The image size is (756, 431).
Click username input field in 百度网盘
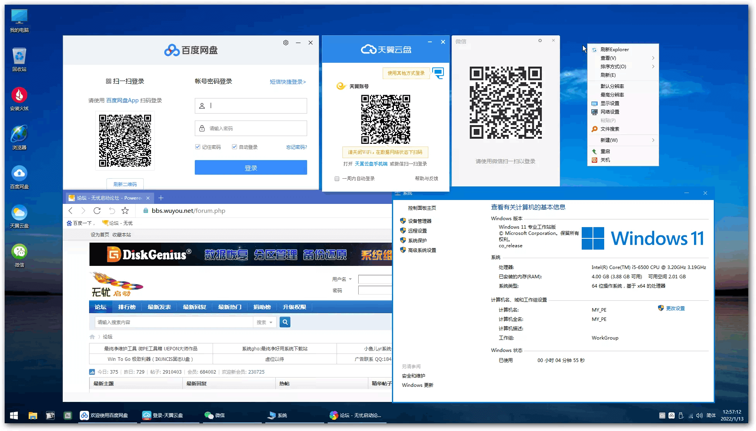click(x=251, y=106)
